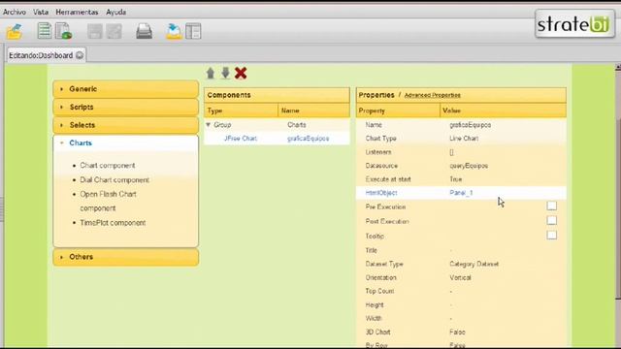621x349 pixels.
Task: Add an Open Flash Chart component
Action: tap(108, 201)
